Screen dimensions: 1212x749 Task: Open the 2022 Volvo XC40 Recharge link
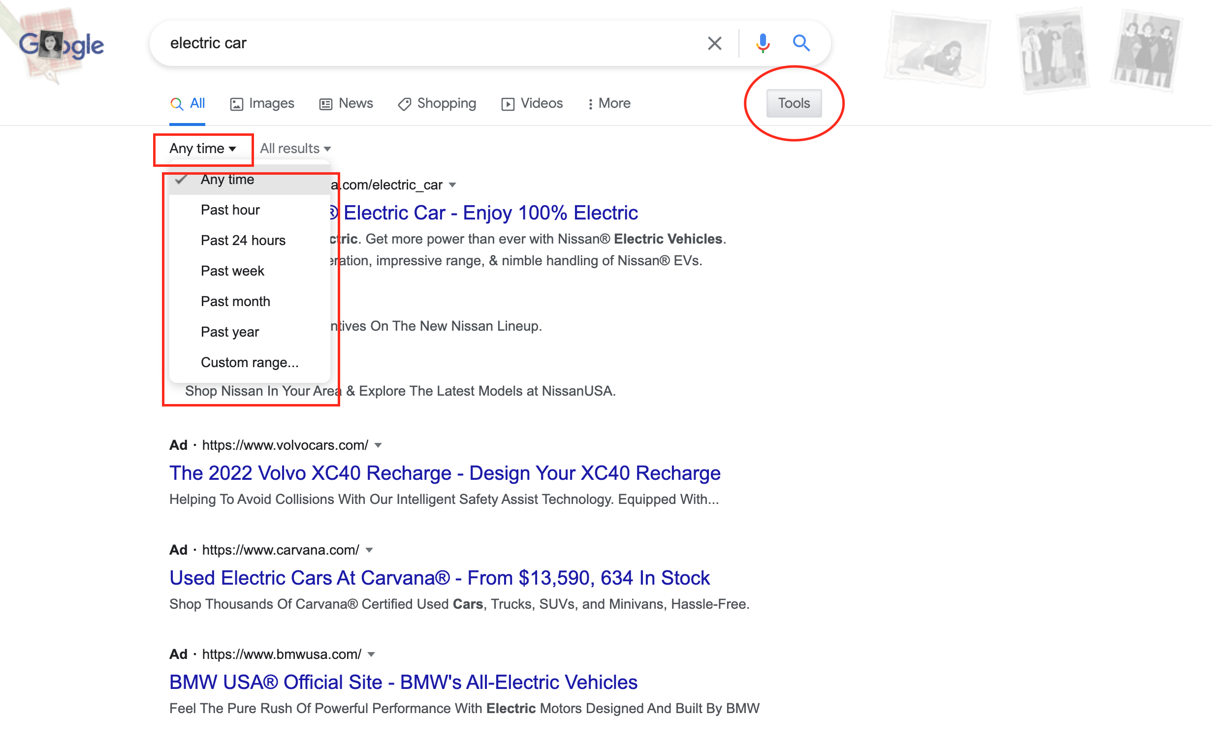click(445, 473)
